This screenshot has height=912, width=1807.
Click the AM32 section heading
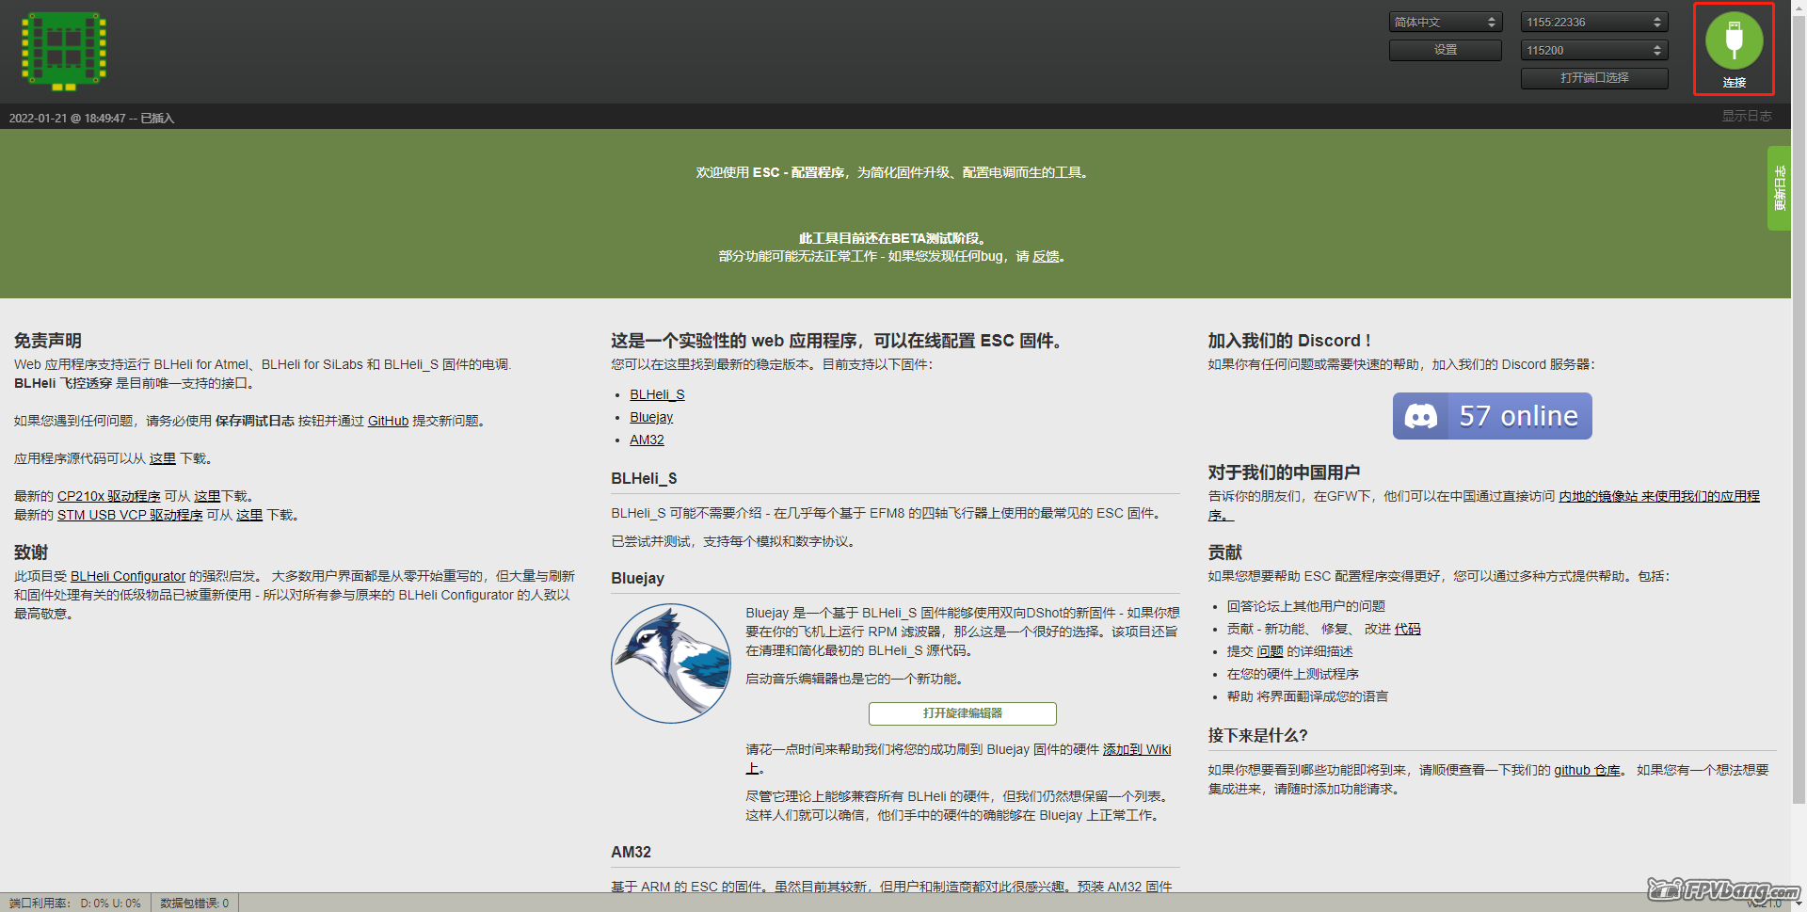coord(631,852)
